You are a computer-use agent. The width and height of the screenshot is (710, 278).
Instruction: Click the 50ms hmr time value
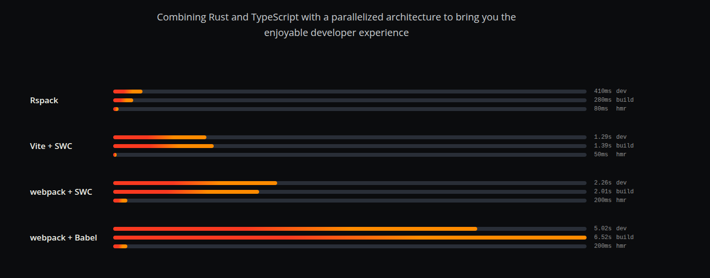click(x=601, y=154)
